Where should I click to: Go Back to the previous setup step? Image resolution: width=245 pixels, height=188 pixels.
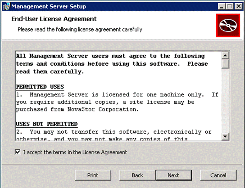coord(137,175)
